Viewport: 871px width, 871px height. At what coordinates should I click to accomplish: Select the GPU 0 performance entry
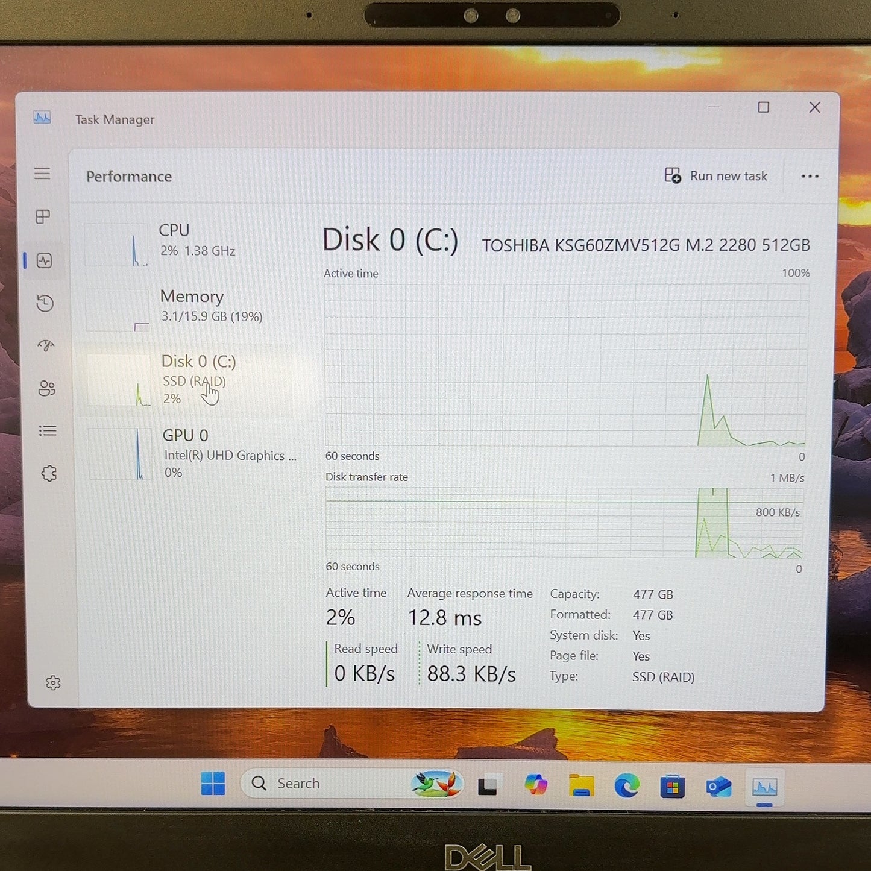[192, 453]
